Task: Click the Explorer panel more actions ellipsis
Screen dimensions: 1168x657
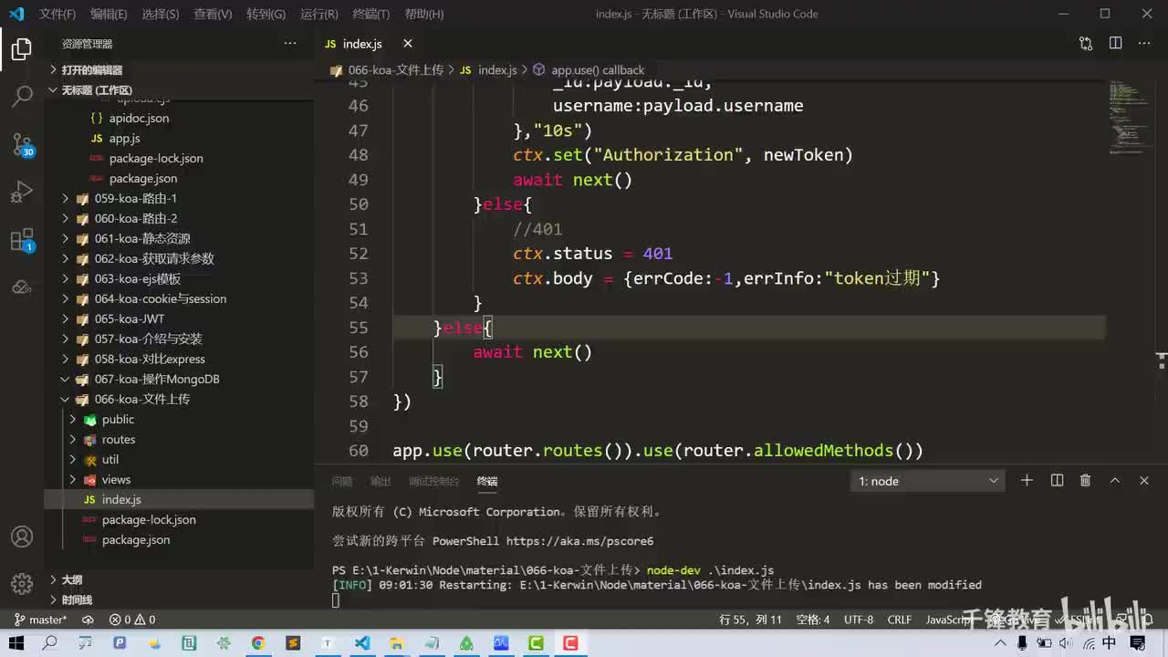Action: click(290, 44)
